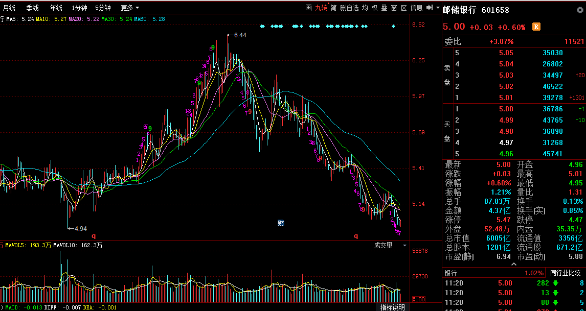The image size is (586, 311).
Task: Expand the small toolbar dropdown arrow
Action: click(x=438, y=8)
